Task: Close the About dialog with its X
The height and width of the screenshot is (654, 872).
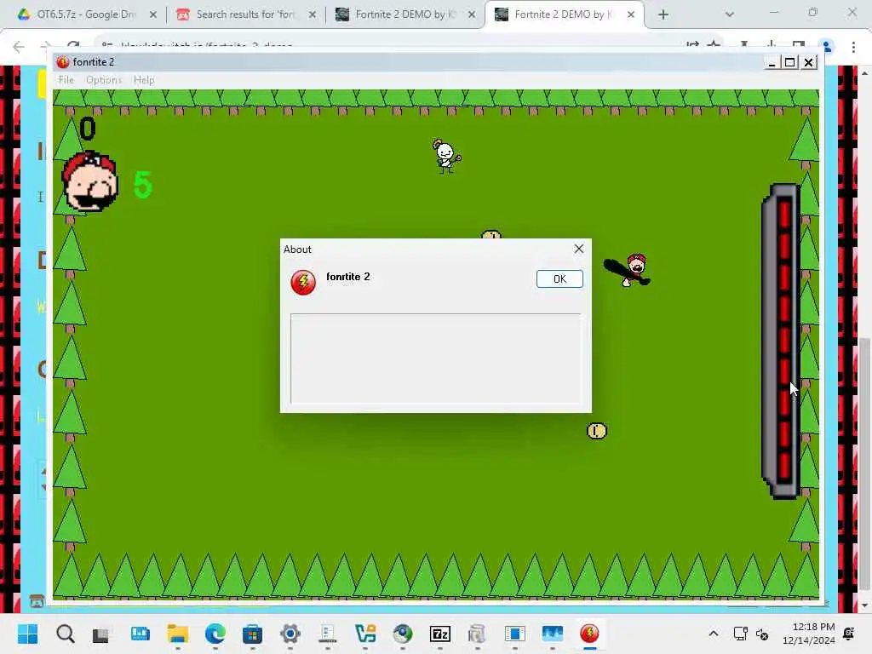Action: pyautogui.click(x=578, y=249)
